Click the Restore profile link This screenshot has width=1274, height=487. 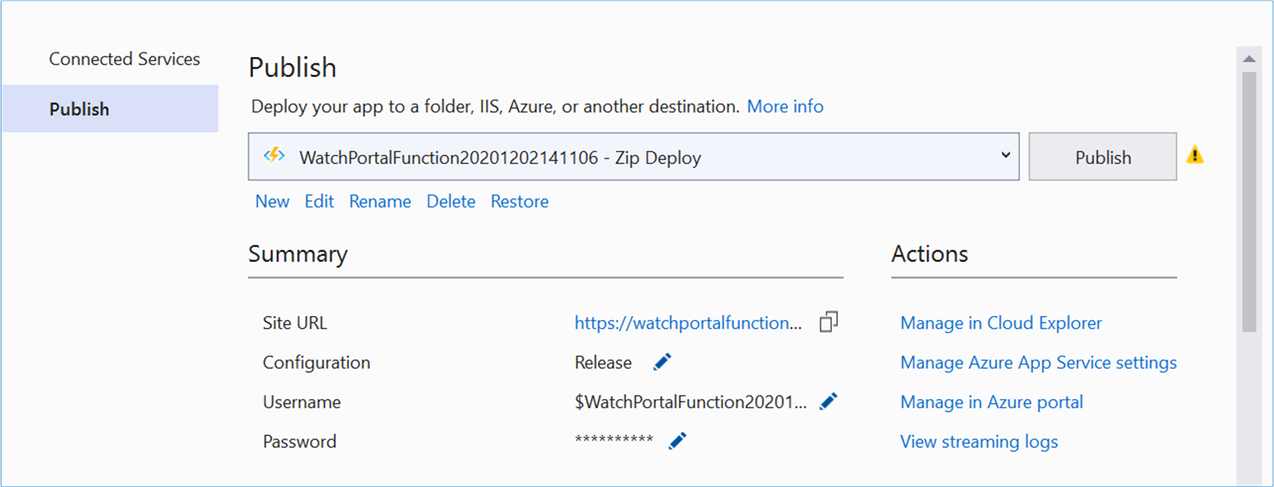tap(519, 201)
